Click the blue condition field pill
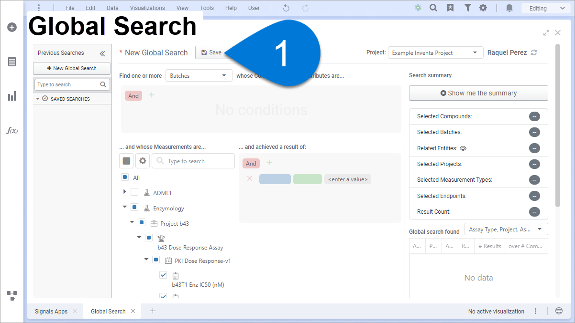Viewport: 575px width, 323px height. tap(275, 179)
